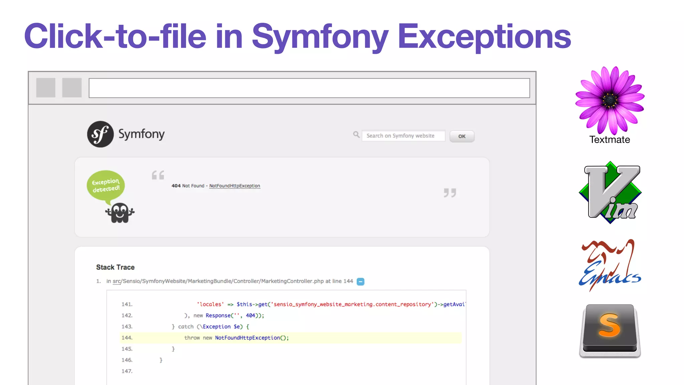Click the Symfony wordmark text
Image resolution: width=684 pixels, height=385 pixels.
[x=142, y=134]
